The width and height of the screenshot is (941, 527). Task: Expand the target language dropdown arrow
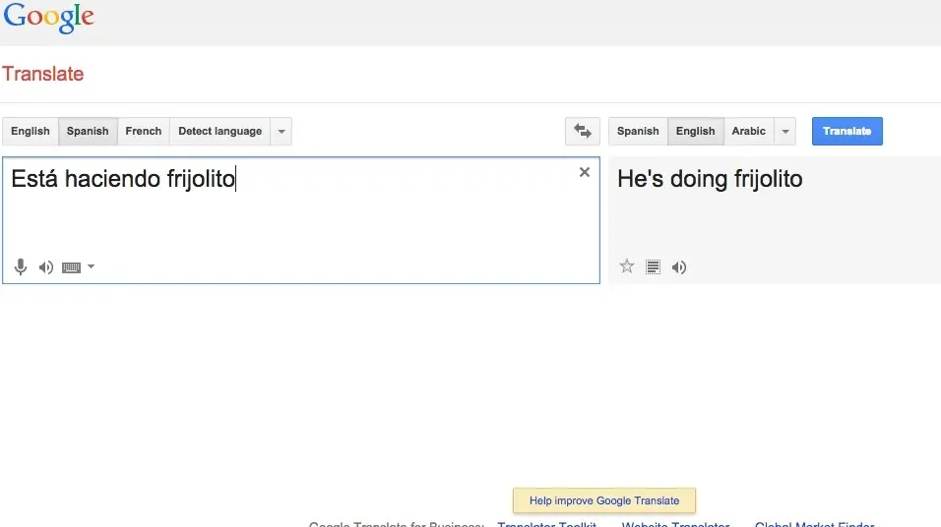(x=784, y=132)
